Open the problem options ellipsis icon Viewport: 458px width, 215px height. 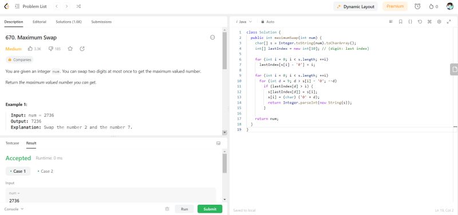(x=212, y=37)
